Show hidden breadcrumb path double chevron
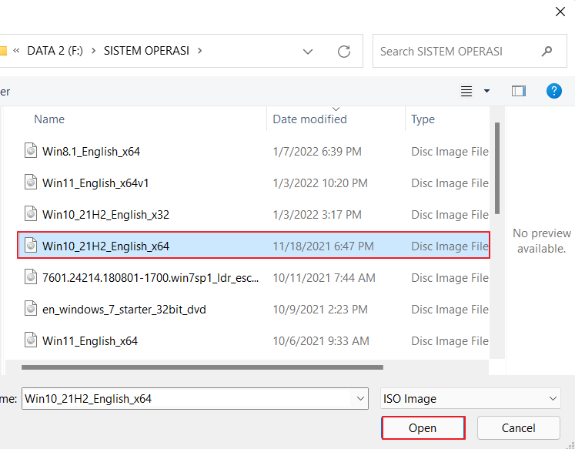 pos(16,51)
